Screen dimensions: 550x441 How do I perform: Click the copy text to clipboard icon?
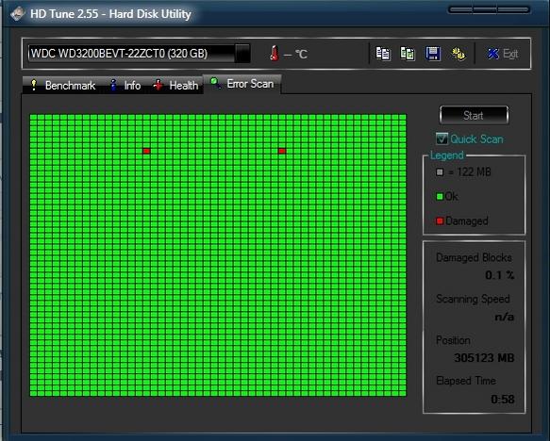tap(383, 54)
